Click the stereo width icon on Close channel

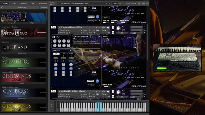click(63, 61)
